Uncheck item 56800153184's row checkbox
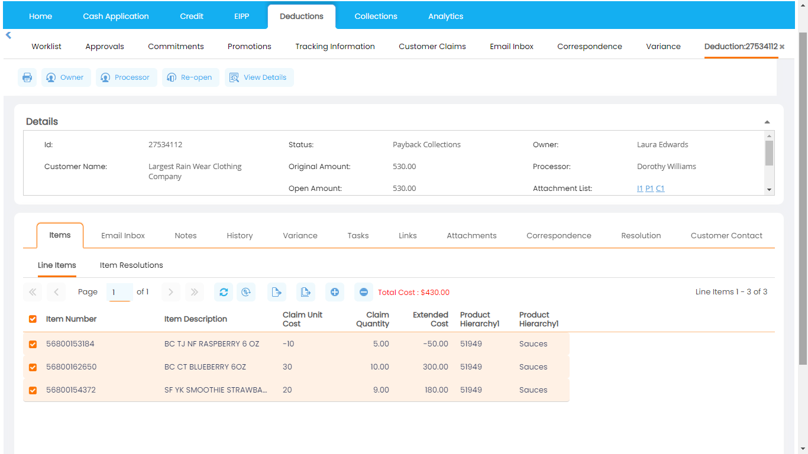This screenshot has height=454, width=808. tap(33, 343)
